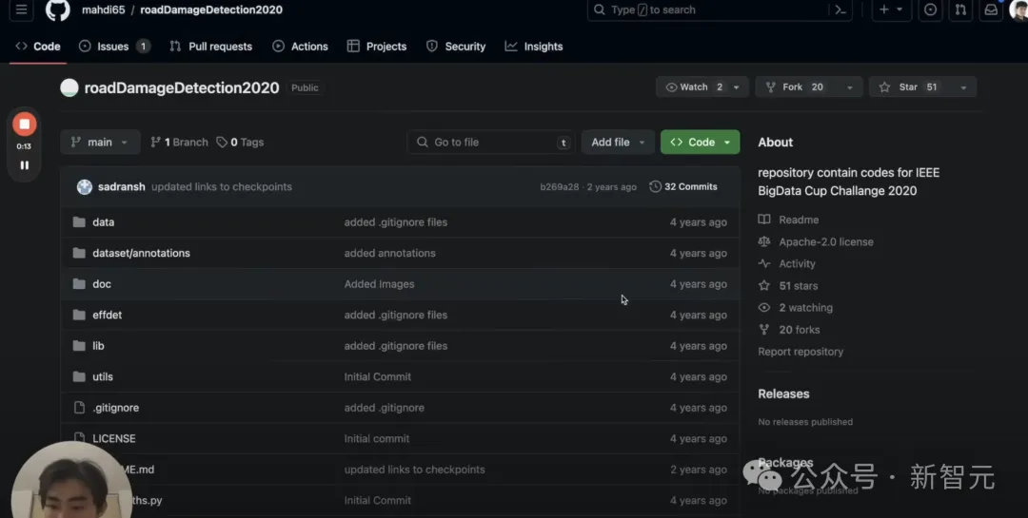
Task: Expand the main branch dropdown
Action: 100,143
